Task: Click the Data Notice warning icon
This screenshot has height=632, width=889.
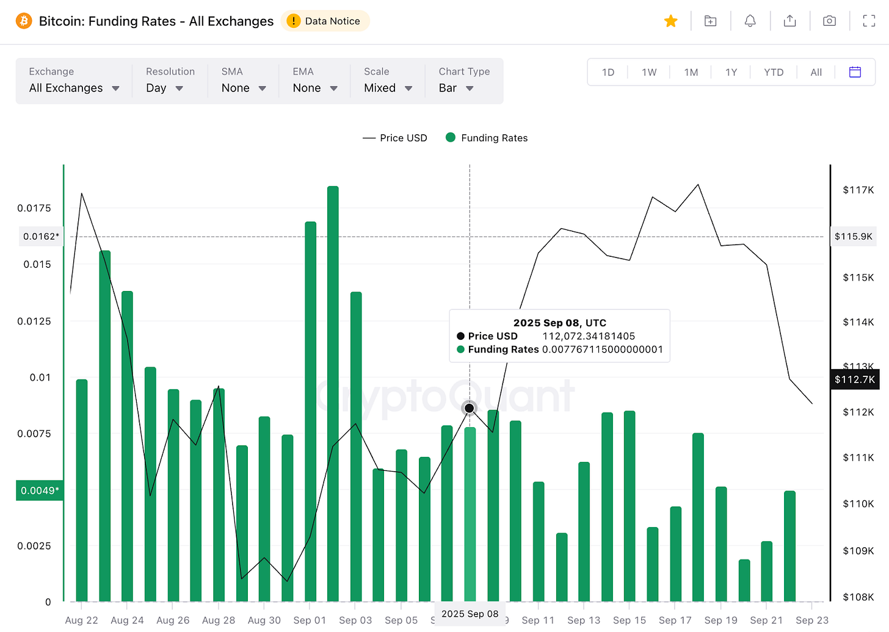Action: (294, 21)
